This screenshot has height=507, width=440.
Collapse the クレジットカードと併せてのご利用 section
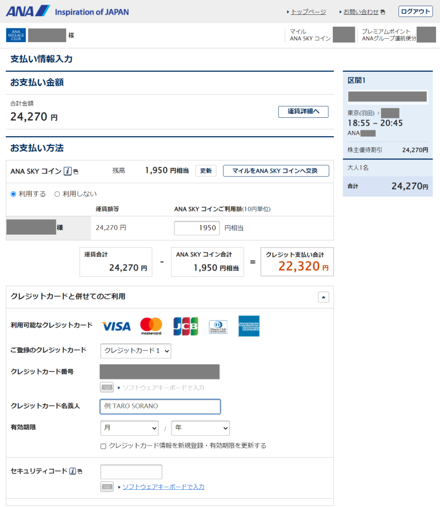pos(323,297)
